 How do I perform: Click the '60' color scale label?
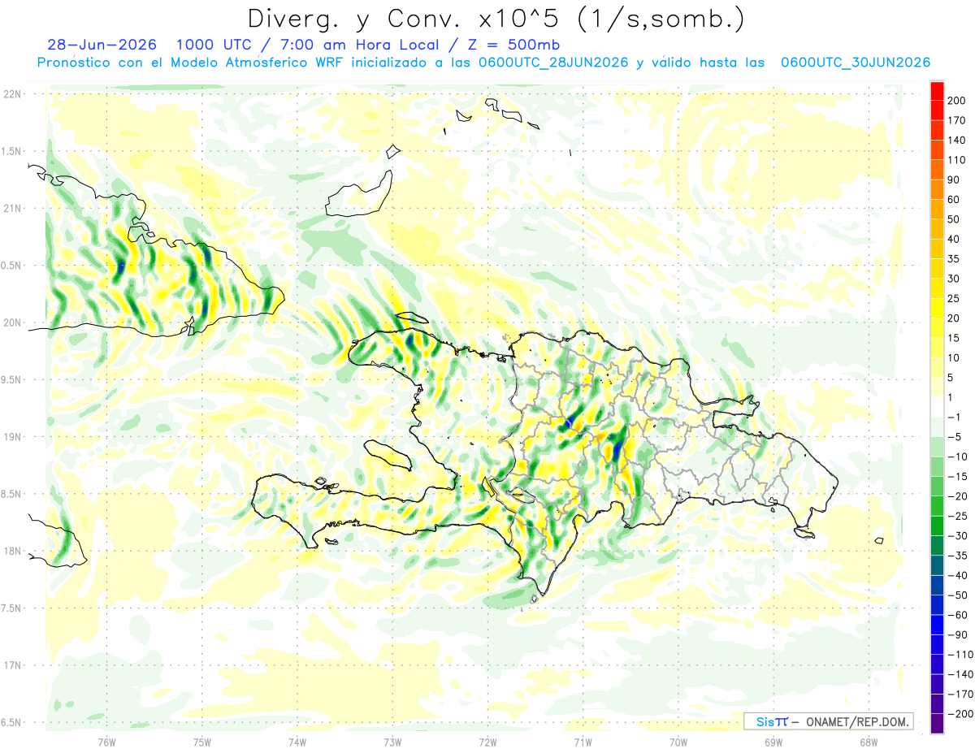955,200
